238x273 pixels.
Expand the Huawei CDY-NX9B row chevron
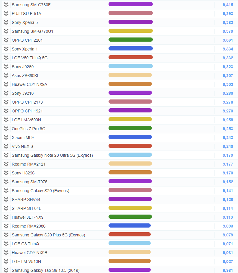6,253
